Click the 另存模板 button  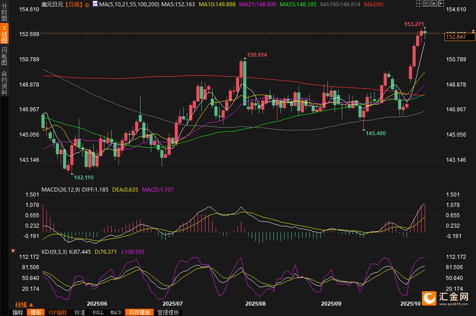click(139, 312)
